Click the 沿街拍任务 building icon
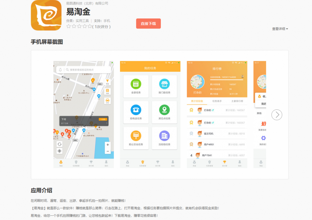This screenshot has width=312, height=220. (x=164, y=136)
